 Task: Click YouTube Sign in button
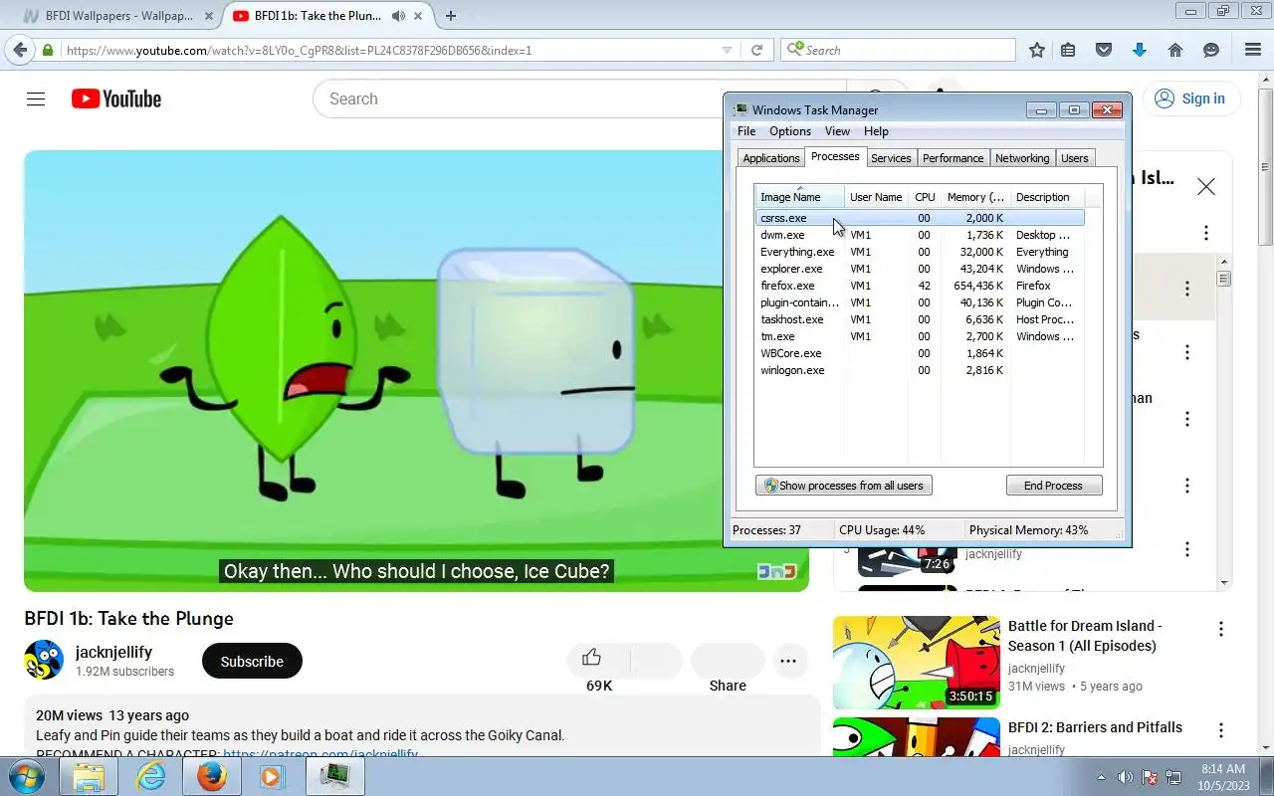1189,99
